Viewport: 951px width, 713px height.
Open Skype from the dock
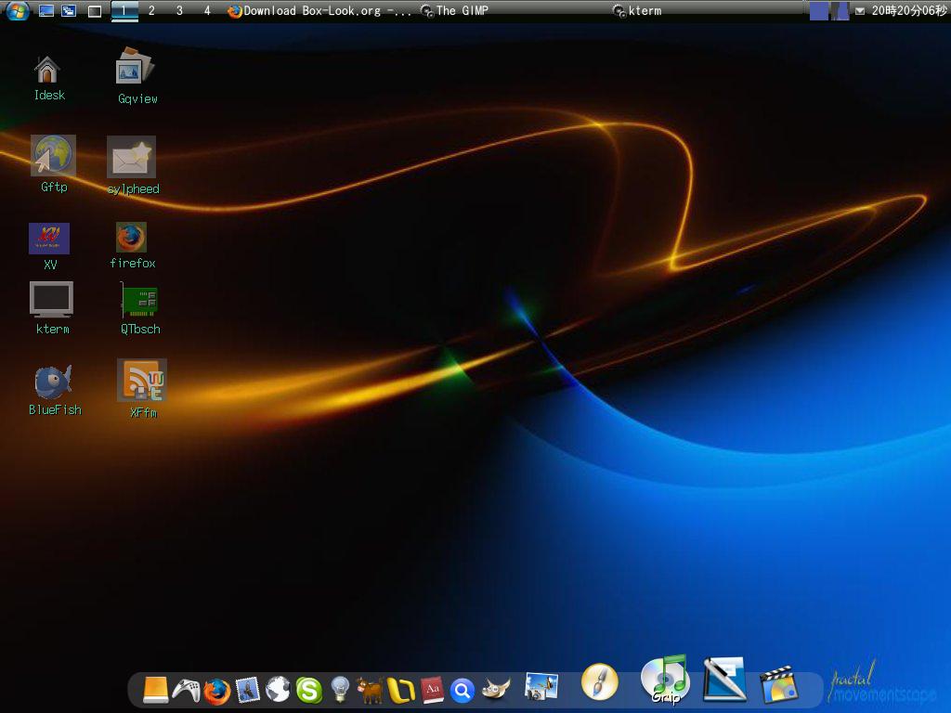[309, 690]
